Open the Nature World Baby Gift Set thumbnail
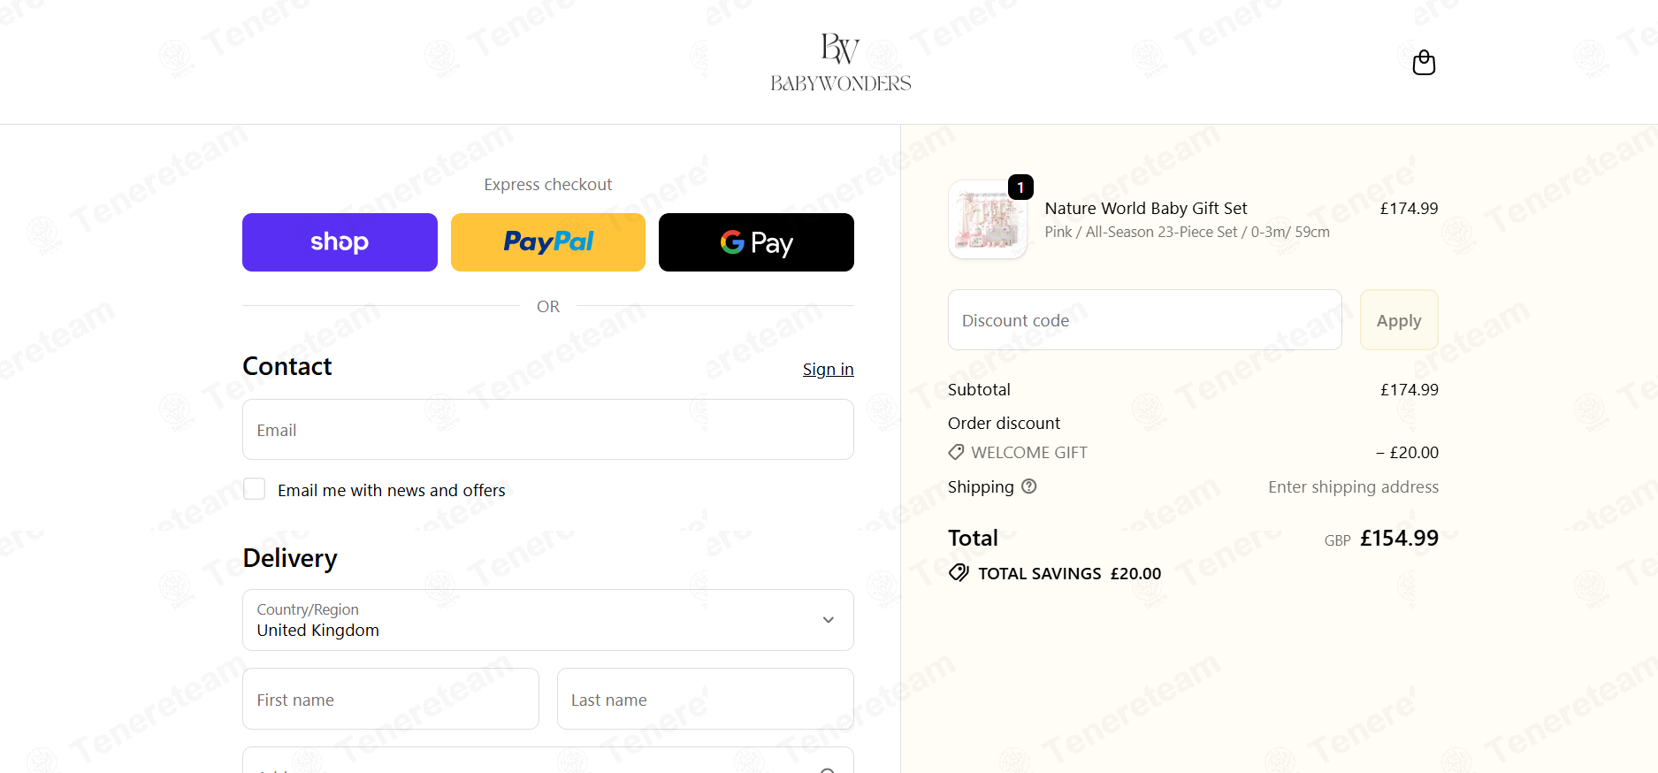Viewport: 1658px width, 773px height. (x=988, y=219)
